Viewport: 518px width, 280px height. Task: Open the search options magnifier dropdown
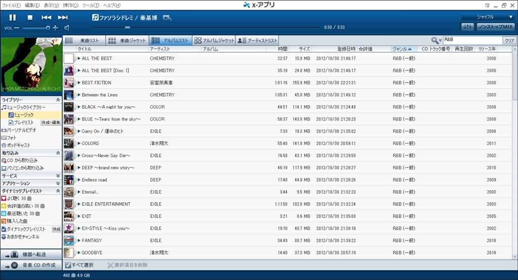pos(436,40)
